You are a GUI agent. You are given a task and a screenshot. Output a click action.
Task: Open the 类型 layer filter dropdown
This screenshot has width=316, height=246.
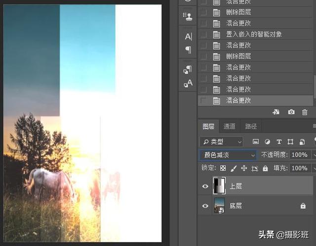(221, 142)
